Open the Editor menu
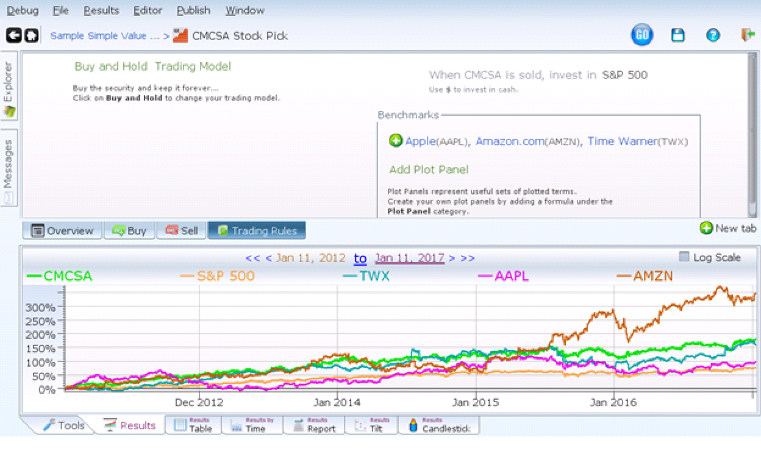The width and height of the screenshot is (761, 451). tap(148, 10)
